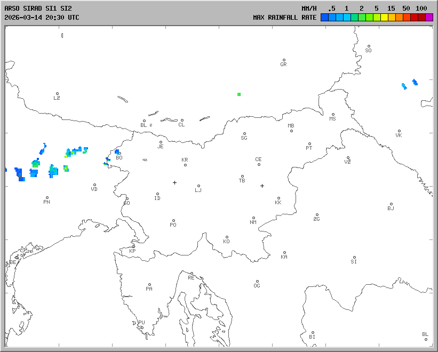Image resolution: width=438 pixels, height=352 pixels.
Task: Click the CE city marker
Action: tap(259, 164)
